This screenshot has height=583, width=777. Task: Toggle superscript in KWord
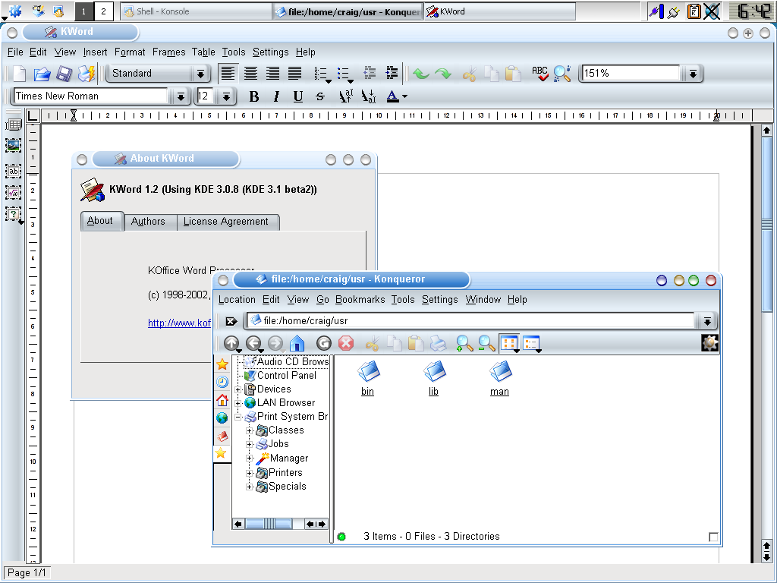click(345, 96)
